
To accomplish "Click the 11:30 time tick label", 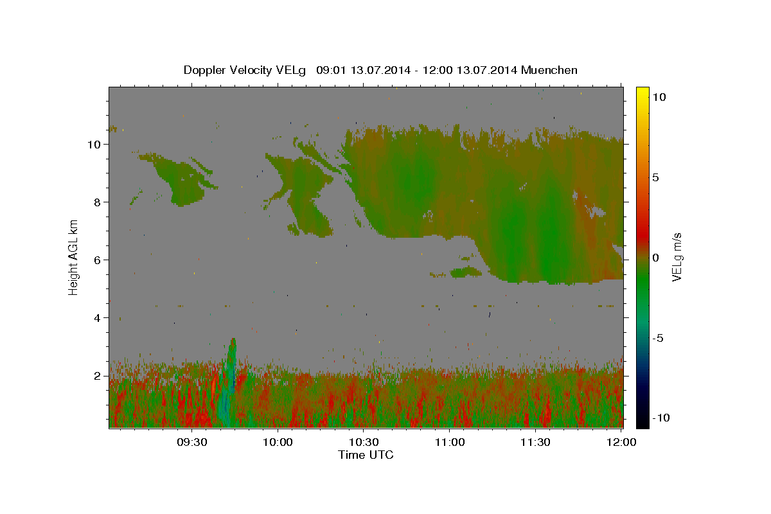I will tap(535, 442).
